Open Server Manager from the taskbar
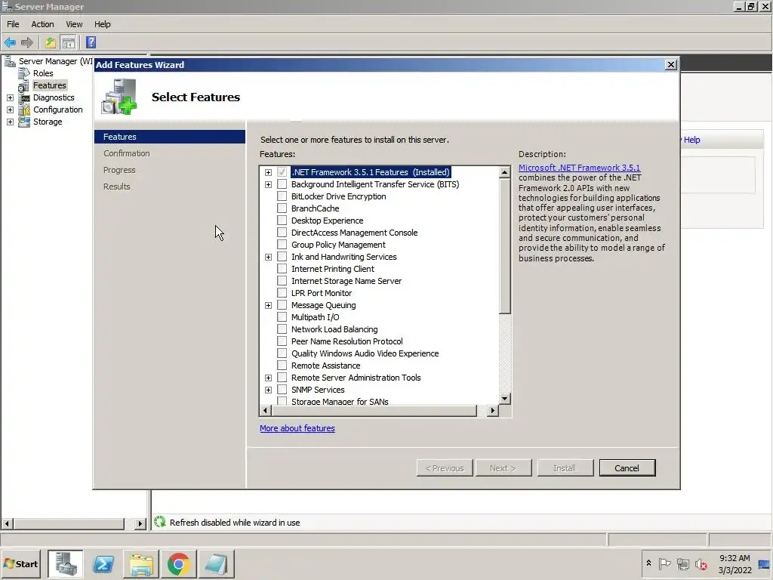Screen dimensions: 773x580 [x=66, y=563]
